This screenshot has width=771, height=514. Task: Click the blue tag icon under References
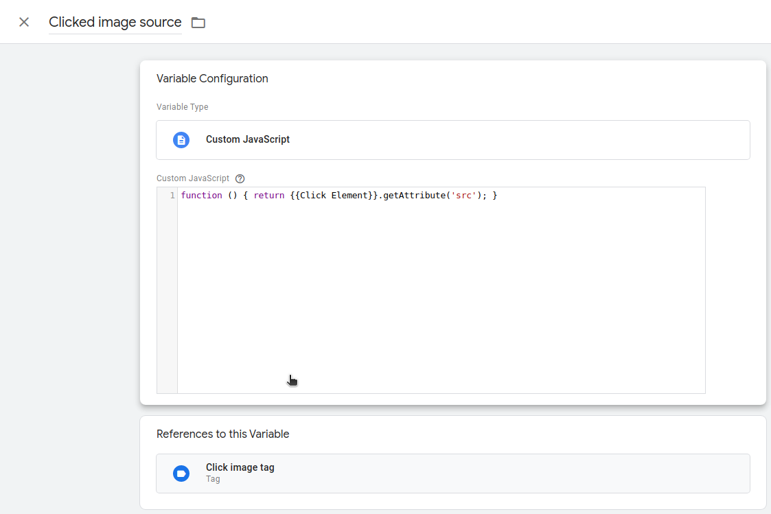[181, 474]
